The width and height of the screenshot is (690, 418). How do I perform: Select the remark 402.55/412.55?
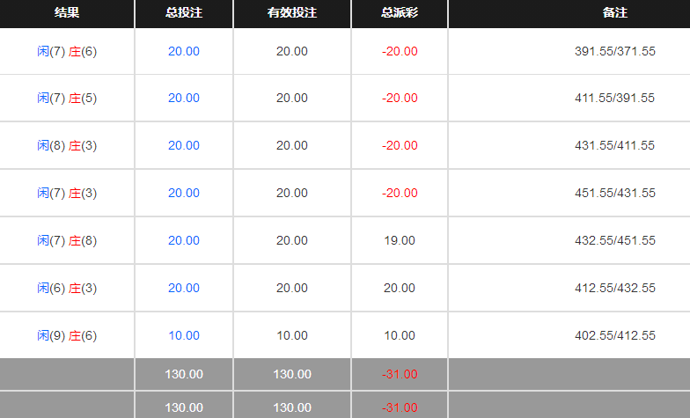coord(615,335)
